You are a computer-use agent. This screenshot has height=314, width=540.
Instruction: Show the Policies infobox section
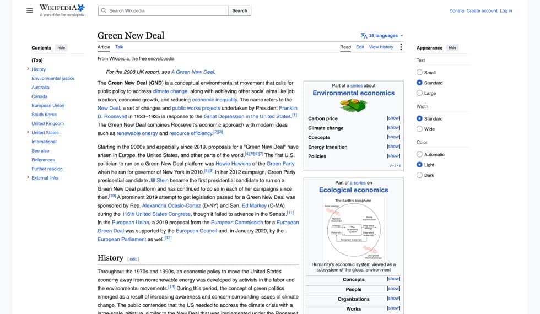click(393, 155)
